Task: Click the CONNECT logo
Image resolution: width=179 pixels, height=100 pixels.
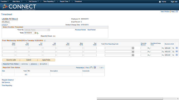Action: coord(18,7)
